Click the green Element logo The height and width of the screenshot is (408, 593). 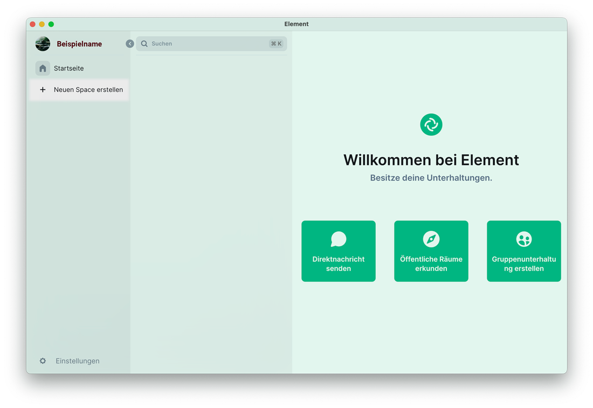[431, 125]
